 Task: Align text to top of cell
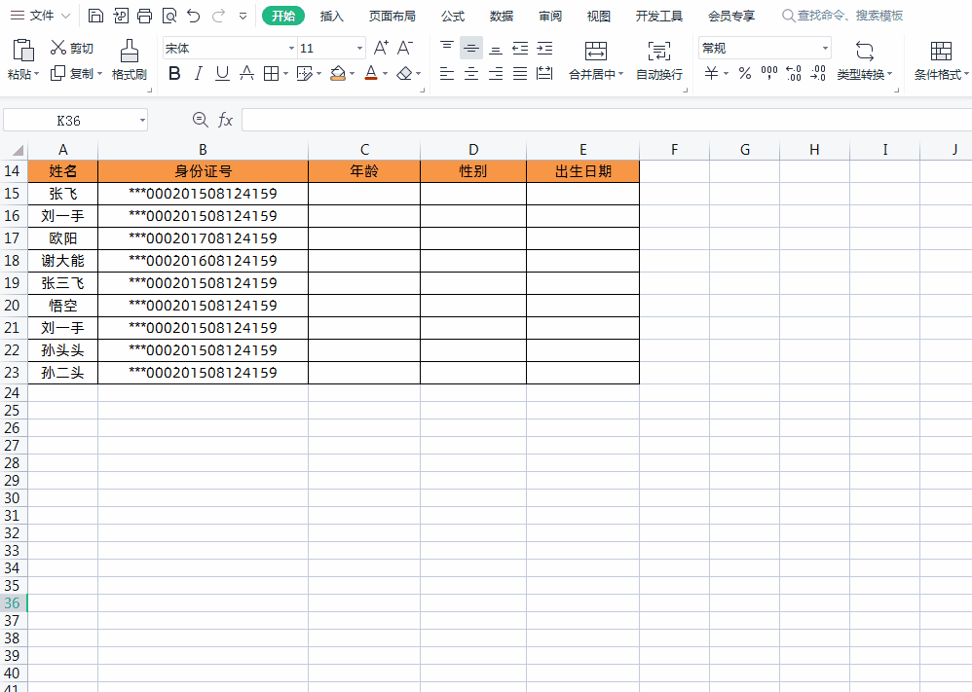(446, 48)
